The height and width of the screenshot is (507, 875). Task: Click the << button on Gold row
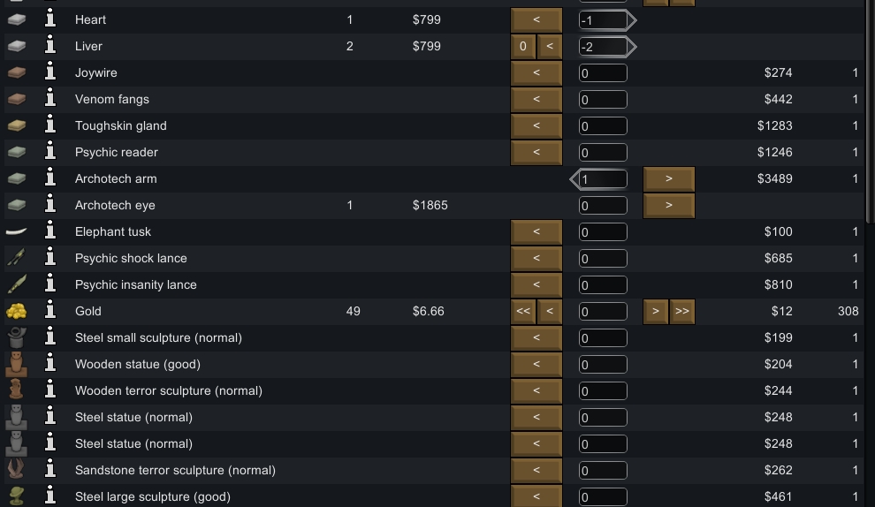pos(523,311)
